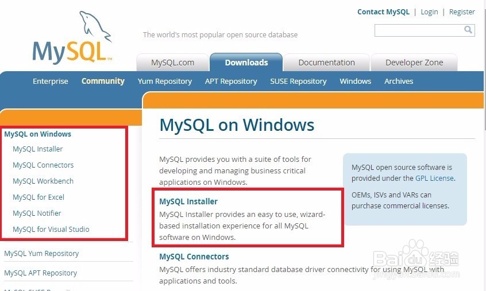Open MySQL Workbench in the sidebar
The width and height of the screenshot is (486, 291).
point(43,181)
